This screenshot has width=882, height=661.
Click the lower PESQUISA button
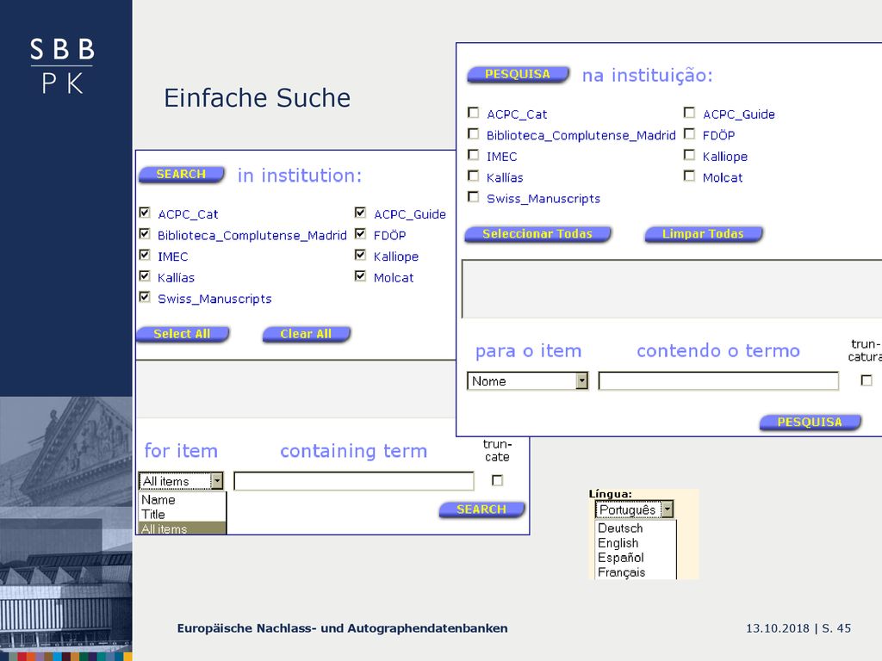[x=810, y=422]
